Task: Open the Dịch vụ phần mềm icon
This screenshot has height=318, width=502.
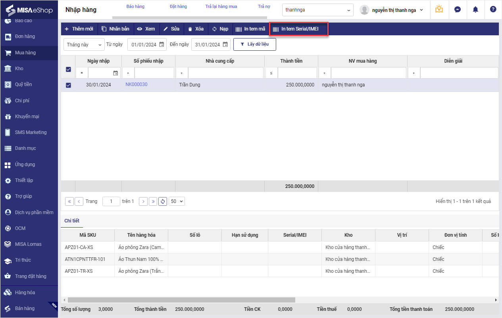Action: point(8,212)
